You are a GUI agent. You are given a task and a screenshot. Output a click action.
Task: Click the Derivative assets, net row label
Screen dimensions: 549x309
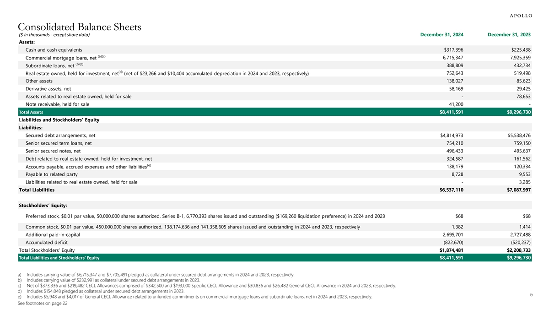48,89
